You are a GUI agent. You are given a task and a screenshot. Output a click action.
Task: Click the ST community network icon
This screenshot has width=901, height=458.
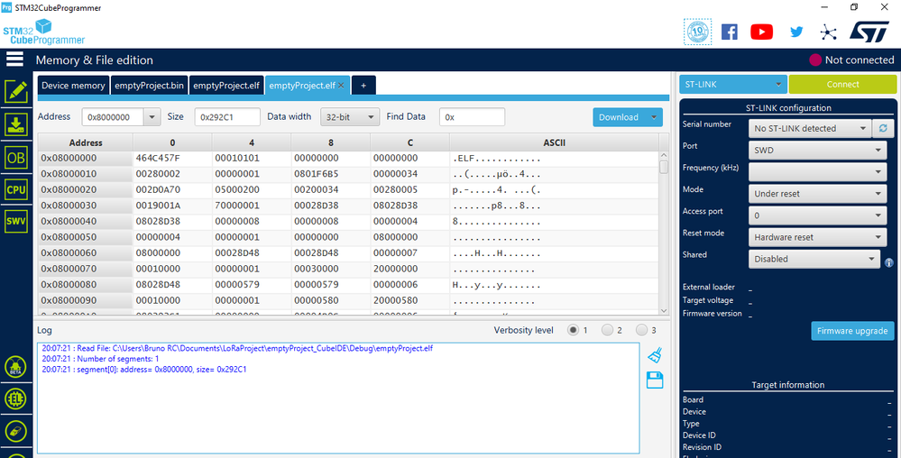point(828,32)
